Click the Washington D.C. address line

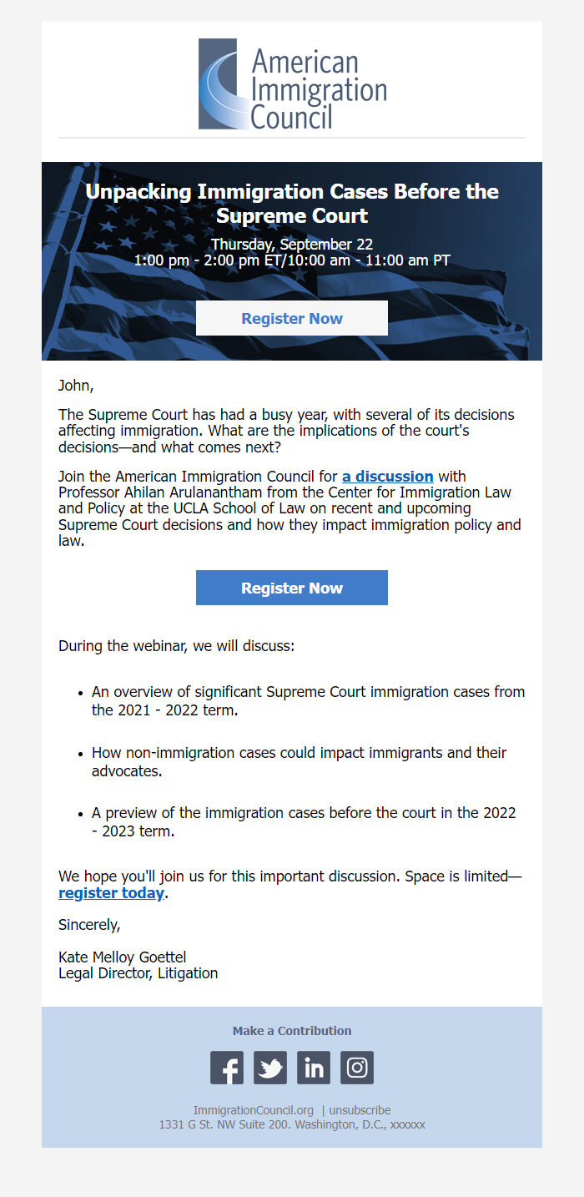point(292,1124)
